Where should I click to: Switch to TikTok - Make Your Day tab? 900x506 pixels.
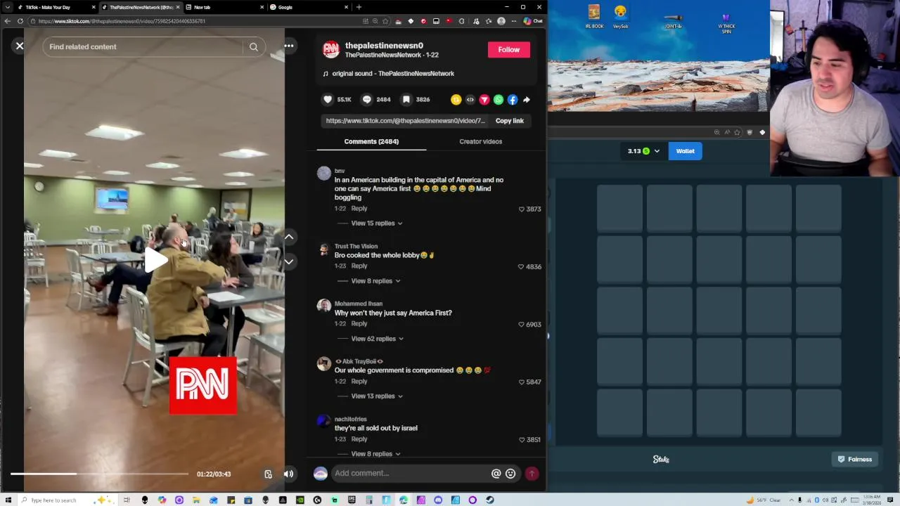[55, 7]
